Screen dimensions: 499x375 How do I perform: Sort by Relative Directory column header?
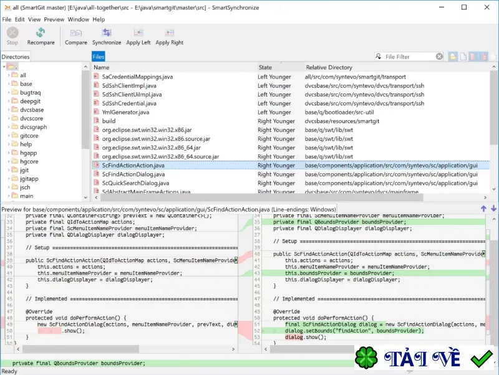329,67
